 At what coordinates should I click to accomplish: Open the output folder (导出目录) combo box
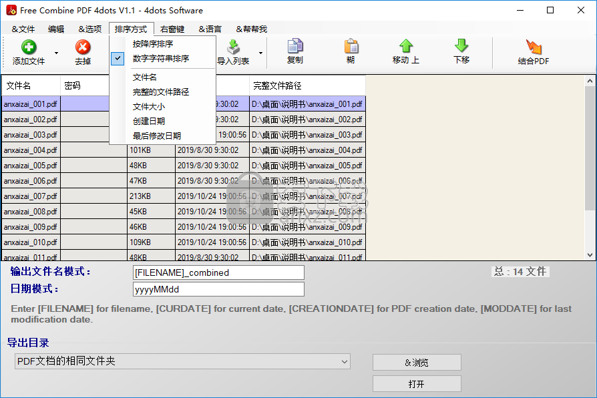182,361
